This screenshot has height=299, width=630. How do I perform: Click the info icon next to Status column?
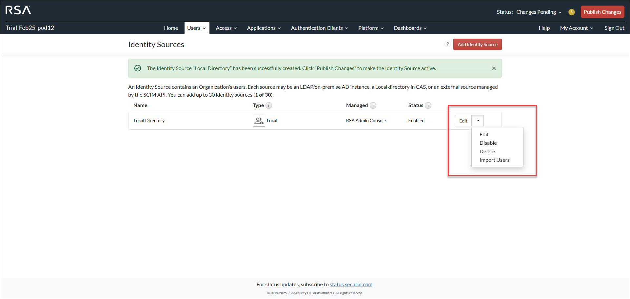(428, 105)
